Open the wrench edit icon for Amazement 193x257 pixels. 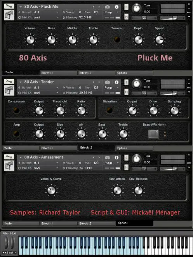tap(9, 157)
